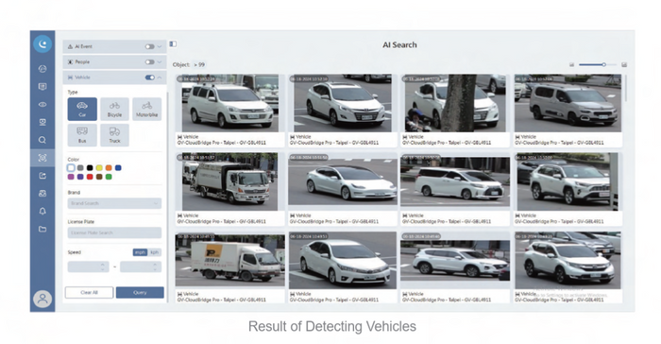
Task: Disable the Vehicle toggle
Action: 149,77
